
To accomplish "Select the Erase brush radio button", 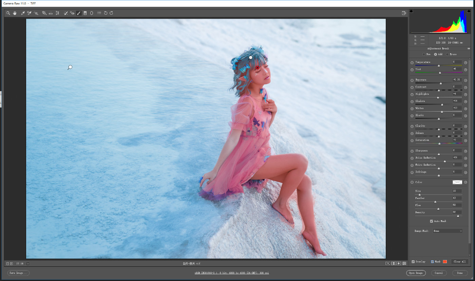I will [x=447, y=54].
